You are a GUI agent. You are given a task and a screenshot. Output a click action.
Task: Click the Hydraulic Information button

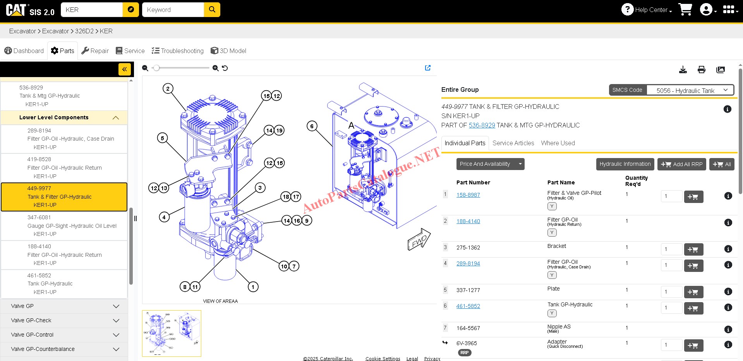click(625, 164)
